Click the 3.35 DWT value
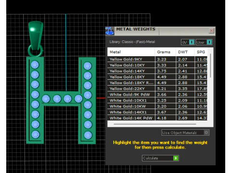Viewport: 231px width, 173px height. (x=183, y=89)
